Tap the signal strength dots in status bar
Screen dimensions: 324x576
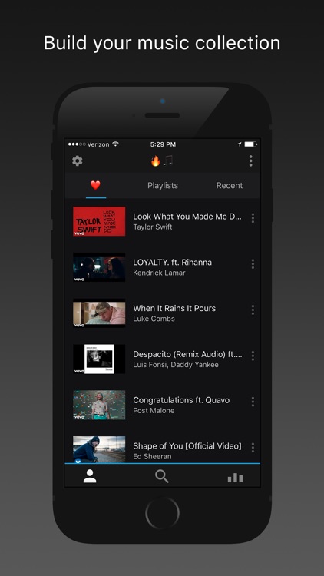coord(77,144)
